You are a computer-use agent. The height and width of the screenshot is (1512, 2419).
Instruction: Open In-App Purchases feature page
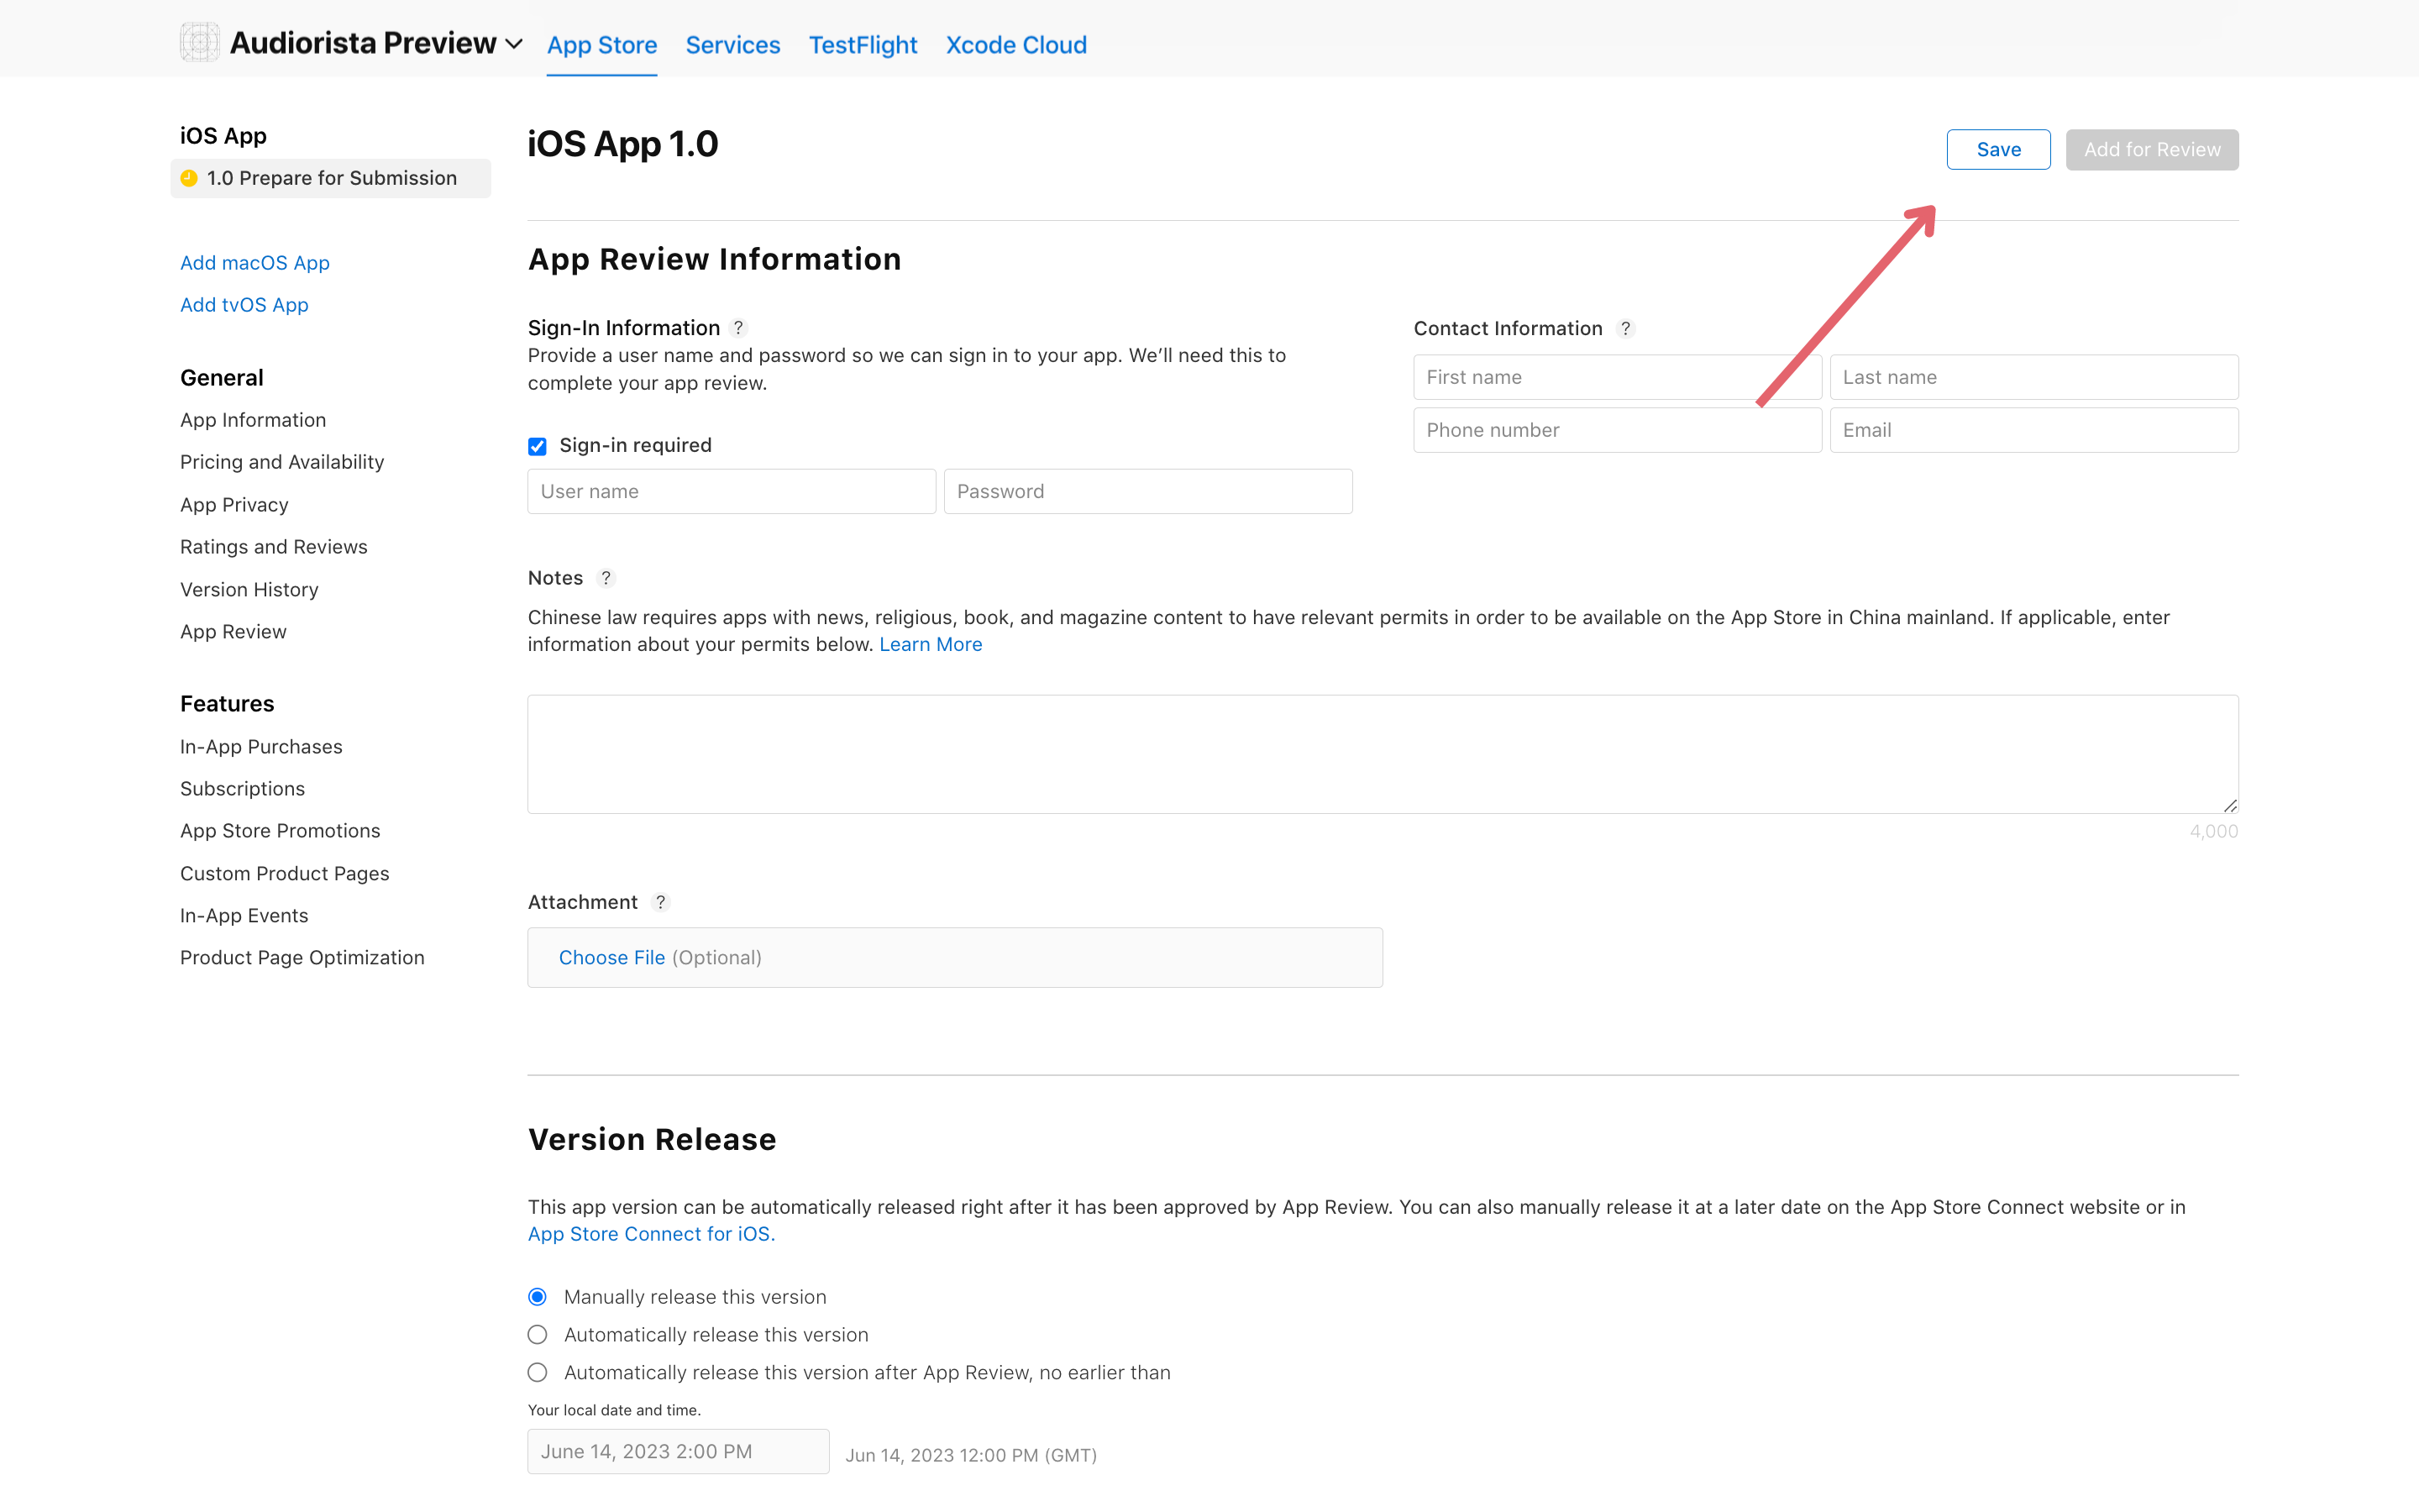click(261, 747)
